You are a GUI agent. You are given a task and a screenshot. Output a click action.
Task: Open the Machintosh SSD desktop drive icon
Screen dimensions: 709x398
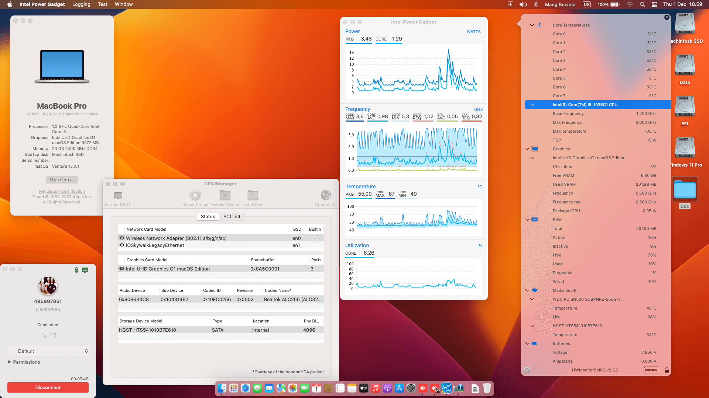[685, 24]
